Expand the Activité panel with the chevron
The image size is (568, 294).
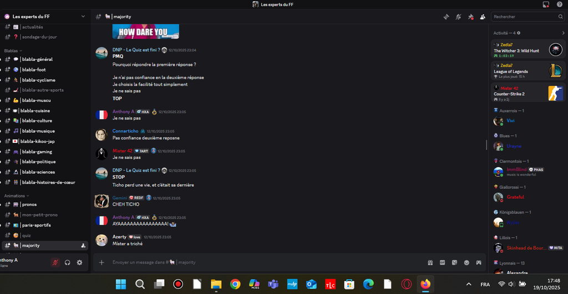563,33
